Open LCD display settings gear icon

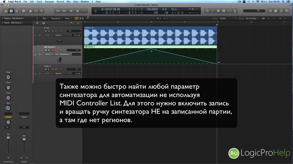click(95, 11)
